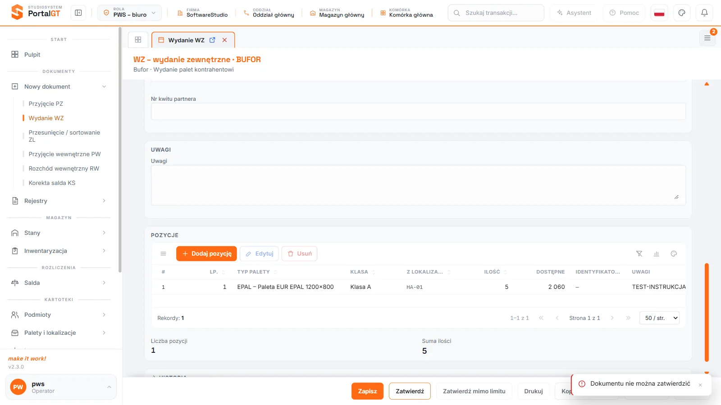
Task: Open table hamburger menu in Pozycje
Action: [x=163, y=254]
